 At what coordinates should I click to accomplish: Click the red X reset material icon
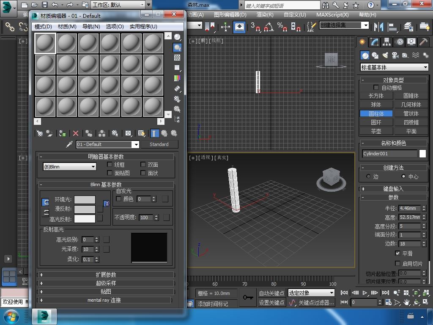click(76, 133)
